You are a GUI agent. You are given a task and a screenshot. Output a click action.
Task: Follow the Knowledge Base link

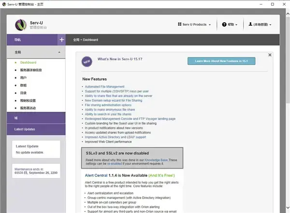(x=156, y=160)
